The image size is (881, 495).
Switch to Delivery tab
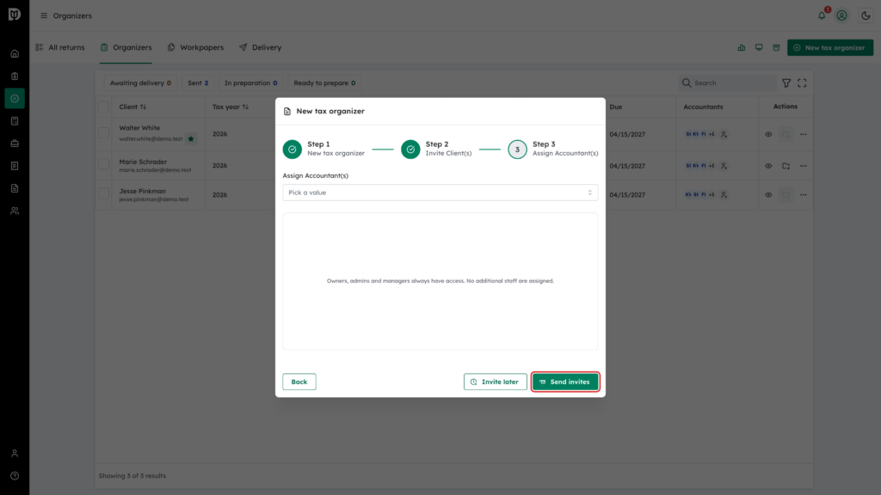point(260,48)
